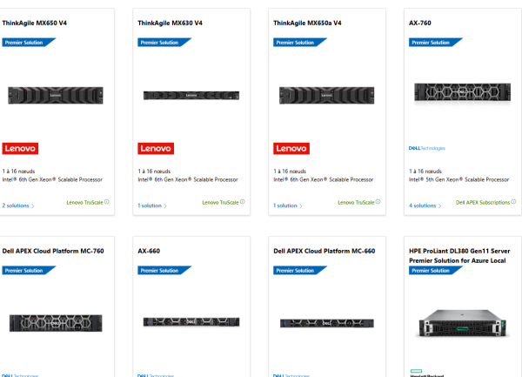The height and width of the screenshot is (377, 522).
Task: Click info icon next to Dell APEX Subscriptions
Action: click(513, 202)
